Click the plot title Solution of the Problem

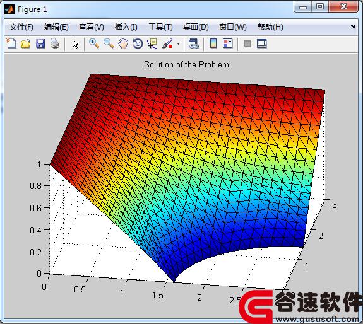pyautogui.click(x=186, y=64)
